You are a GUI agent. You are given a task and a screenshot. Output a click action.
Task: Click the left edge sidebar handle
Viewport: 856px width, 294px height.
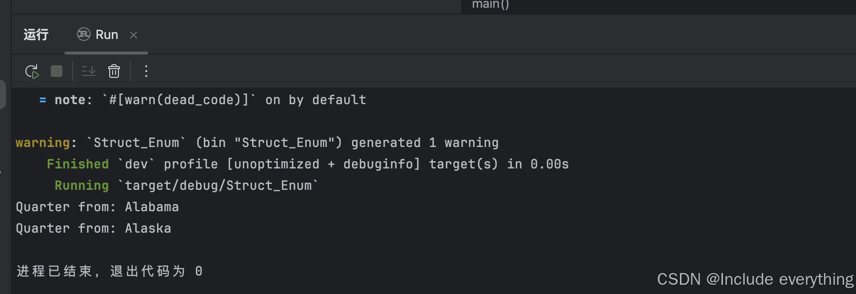[x=3, y=94]
